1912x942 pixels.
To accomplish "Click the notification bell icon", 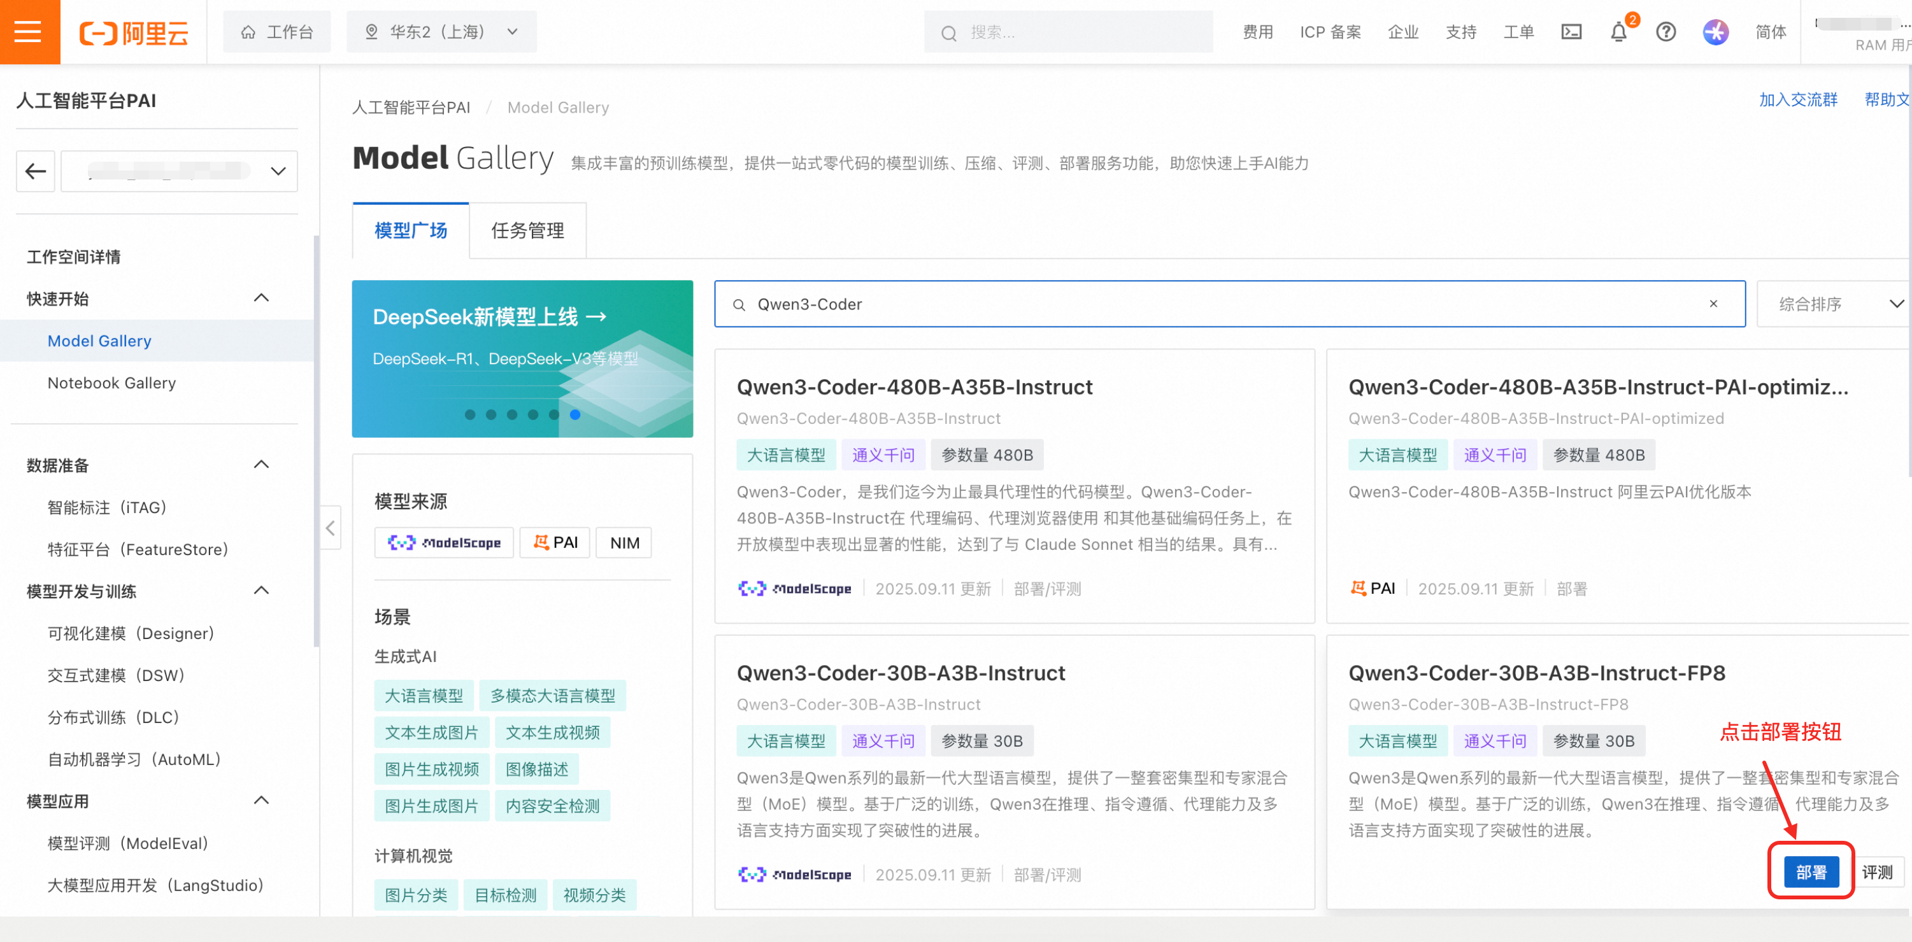I will (1618, 32).
